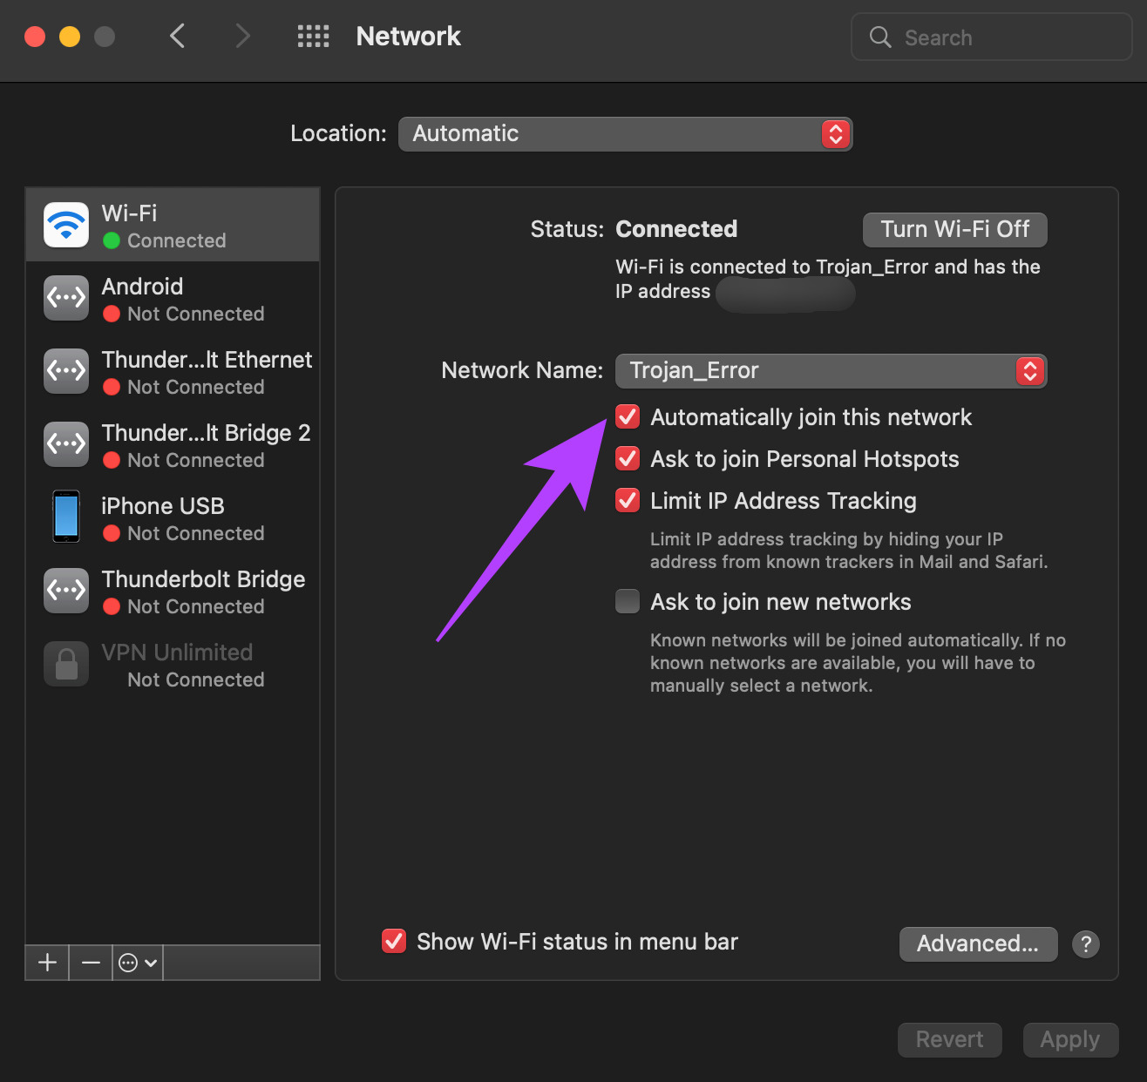The width and height of the screenshot is (1147, 1082).
Task: Click the Thunderbolt Bridge adapter icon
Action: [65, 591]
